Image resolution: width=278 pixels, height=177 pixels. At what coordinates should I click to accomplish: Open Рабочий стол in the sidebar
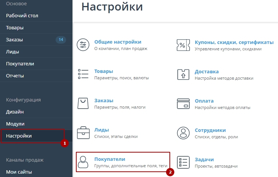pos(22,16)
